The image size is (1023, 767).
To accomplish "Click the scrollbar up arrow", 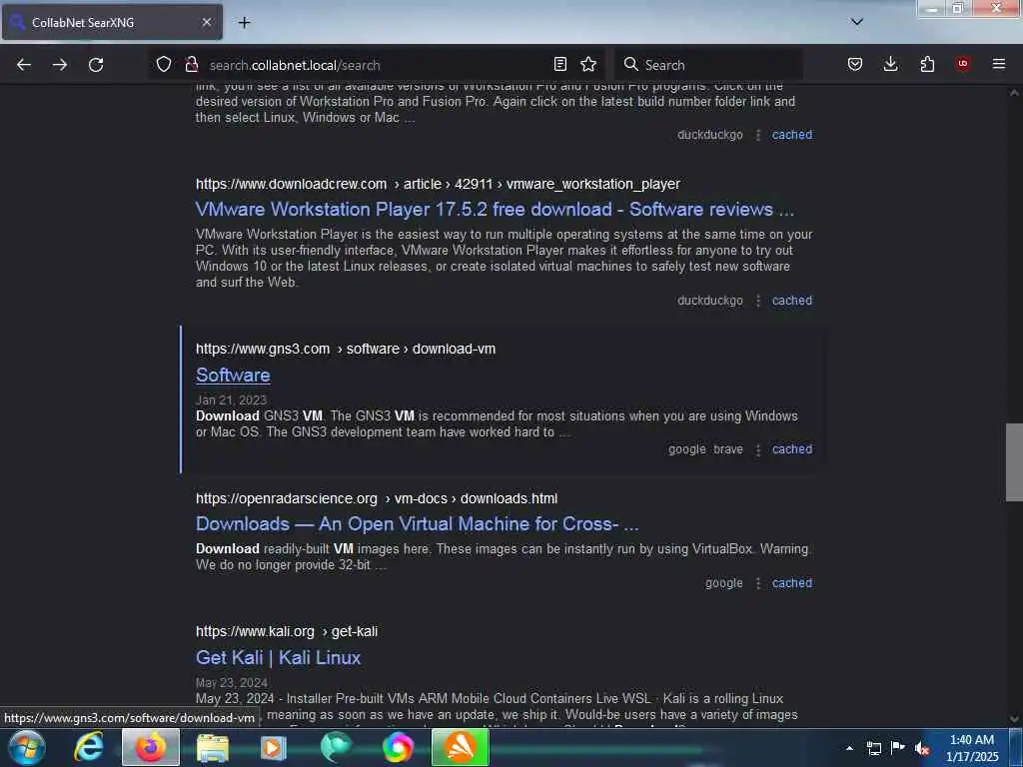I will [1014, 93].
